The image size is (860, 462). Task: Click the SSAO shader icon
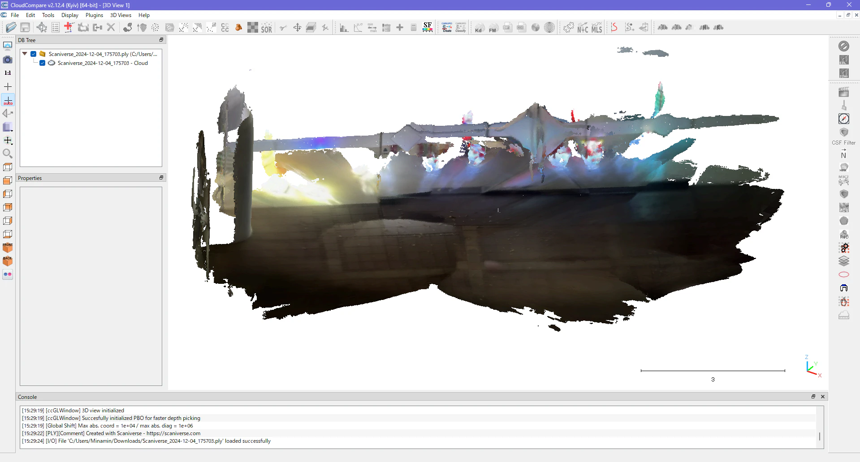844,73
